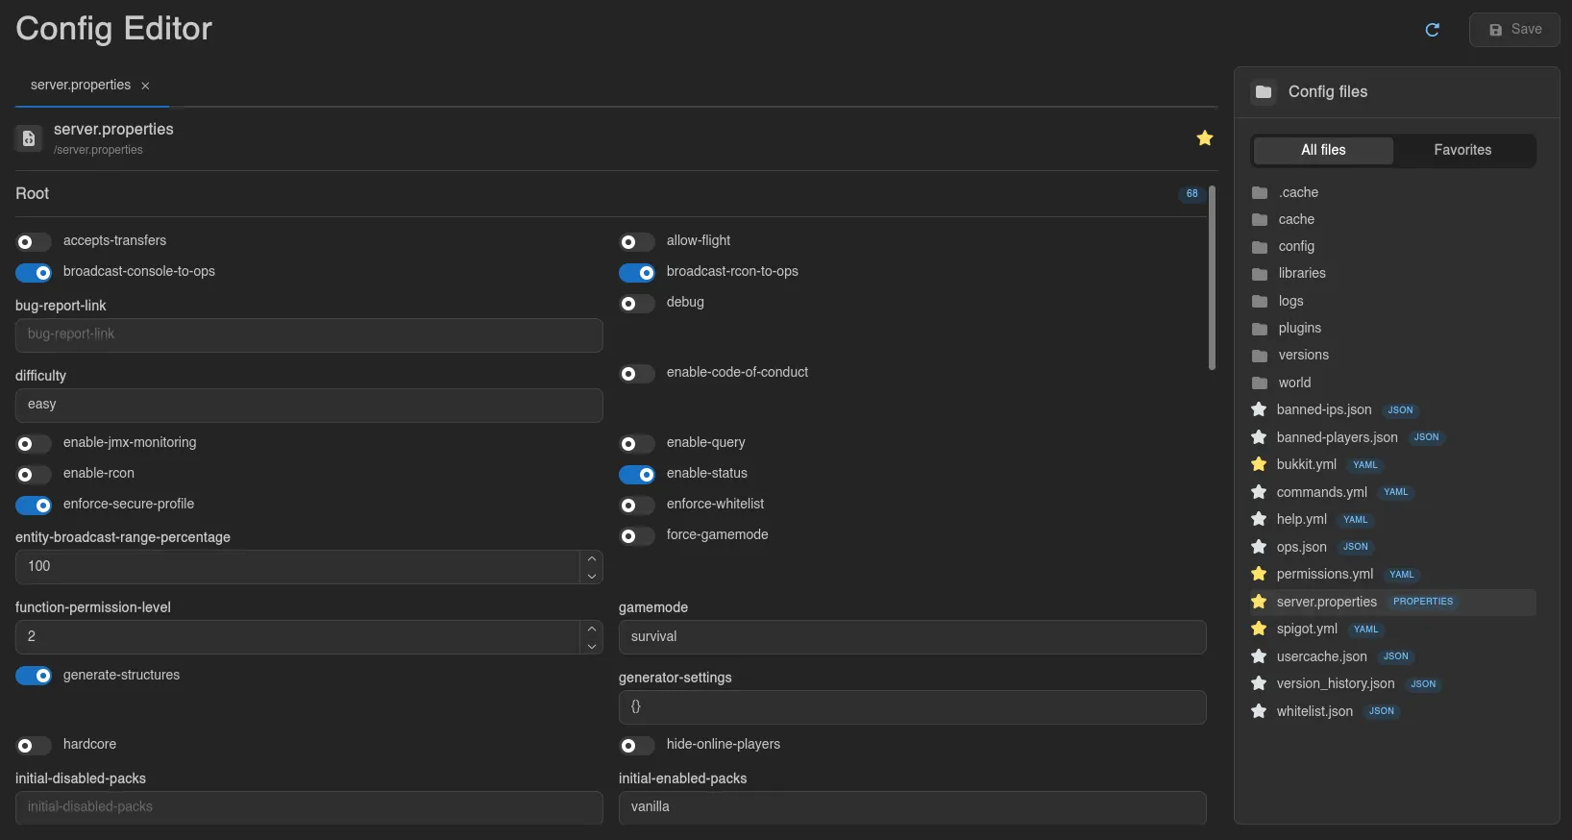Click the properties list vertical scrollbar
The width and height of the screenshot is (1572, 840).
pyautogui.click(x=1212, y=279)
